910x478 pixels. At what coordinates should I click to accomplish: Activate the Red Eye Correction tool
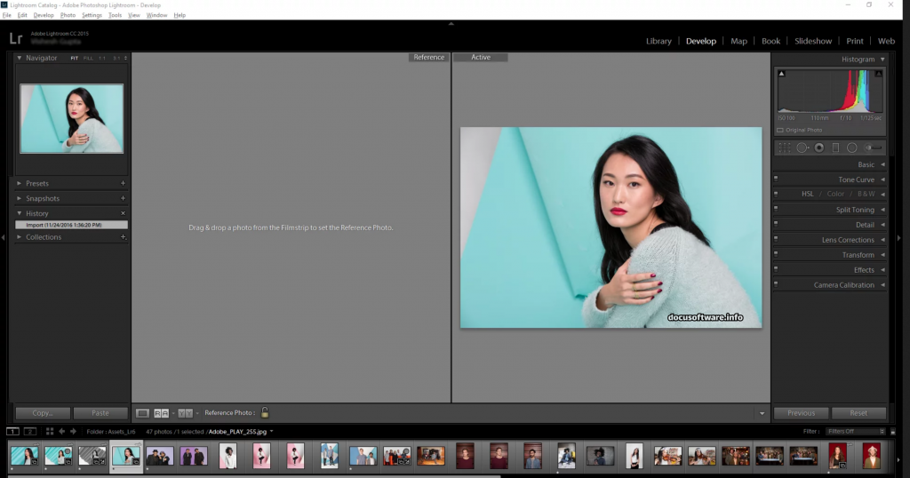point(818,147)
